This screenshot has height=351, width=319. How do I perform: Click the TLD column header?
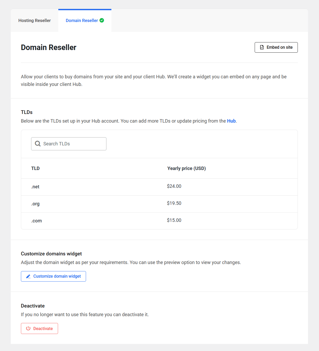point(35,168)
